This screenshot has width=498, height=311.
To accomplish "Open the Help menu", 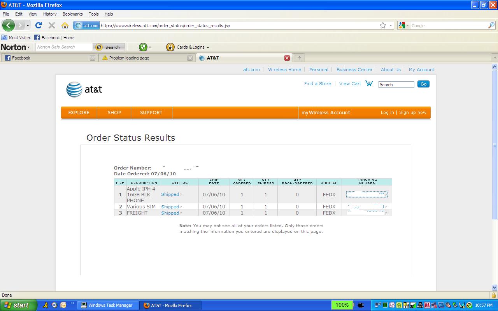I will click(x=109, y=14).
